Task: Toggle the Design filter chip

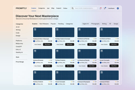Action: [116, 24]
